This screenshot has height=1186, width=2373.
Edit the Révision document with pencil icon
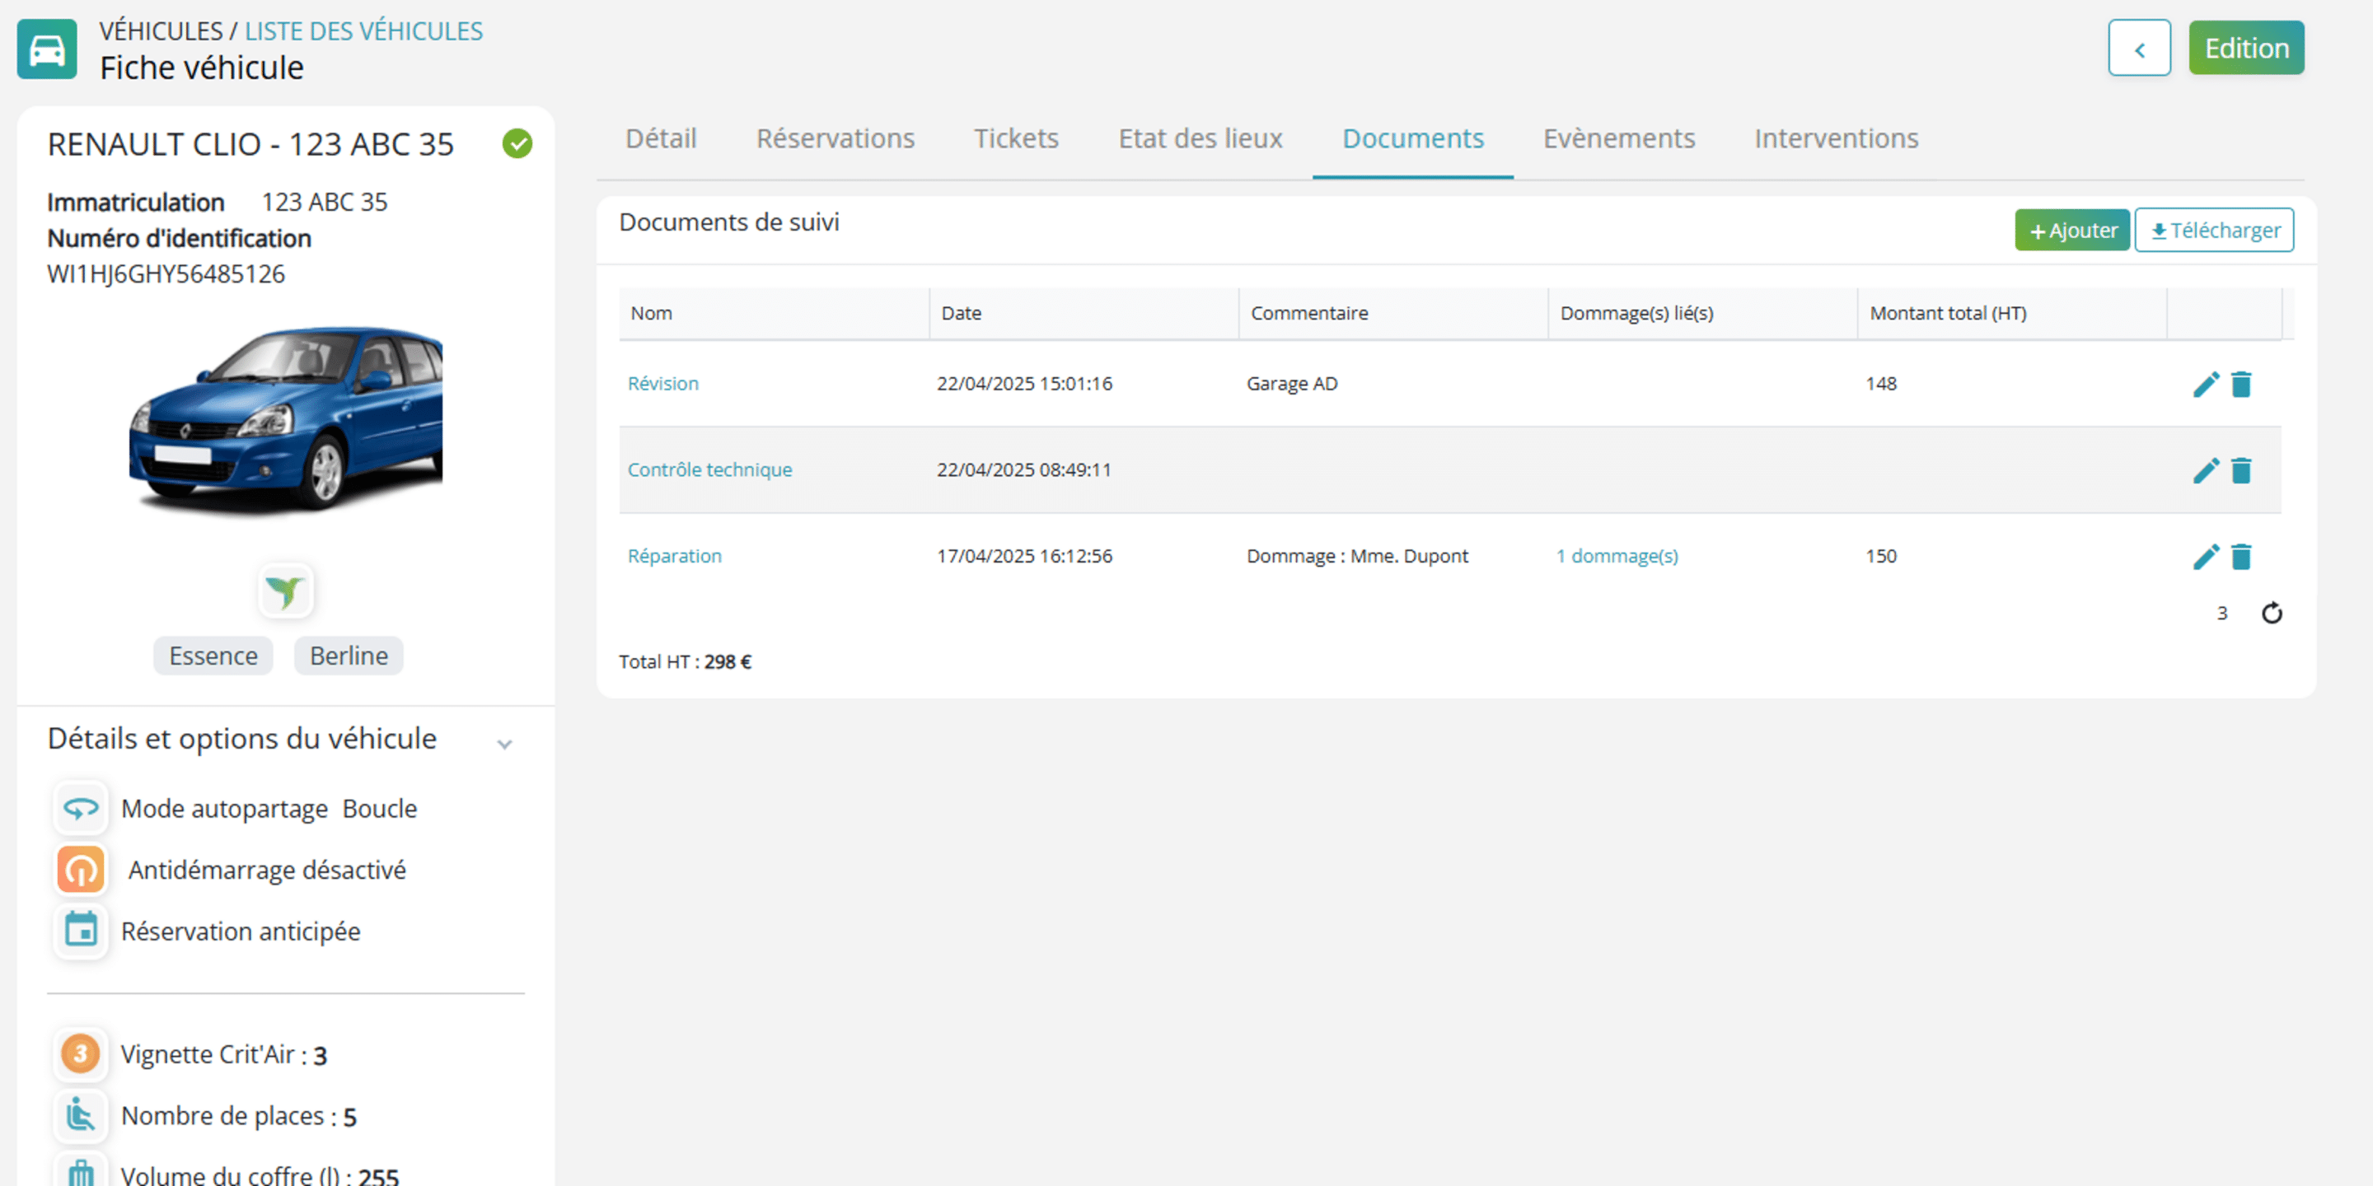2206,384
